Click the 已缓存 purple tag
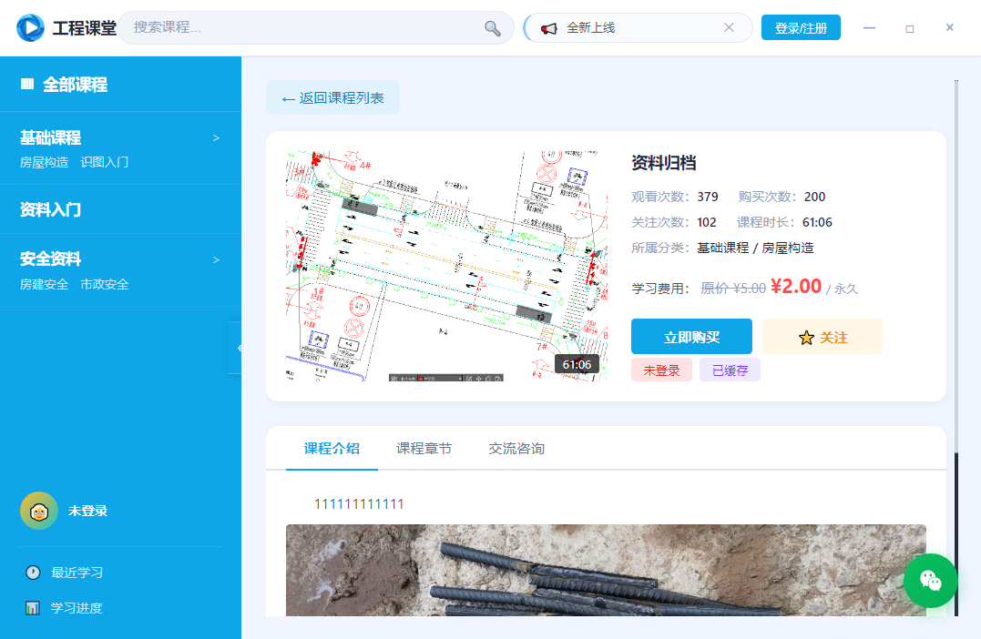The image size is (981, 639). (x=730, y=370)
